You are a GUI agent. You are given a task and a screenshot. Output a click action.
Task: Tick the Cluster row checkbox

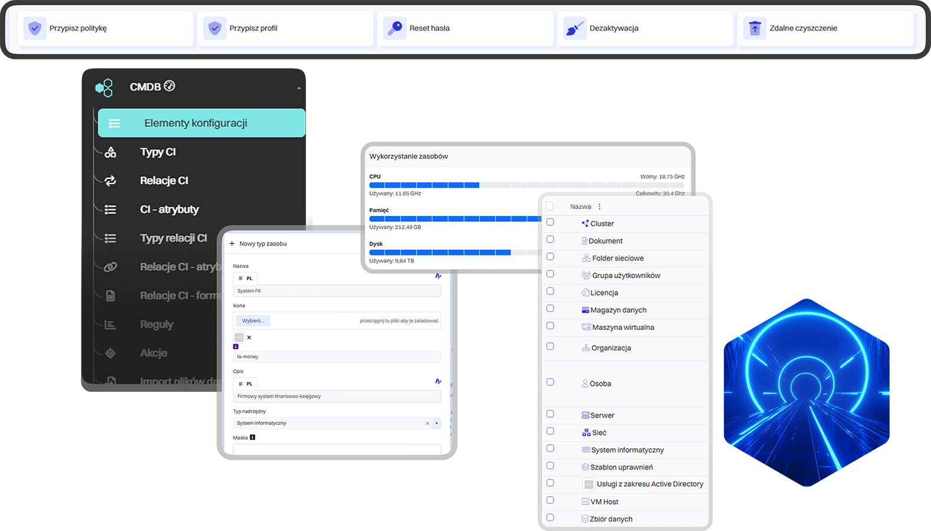[550, 222]
